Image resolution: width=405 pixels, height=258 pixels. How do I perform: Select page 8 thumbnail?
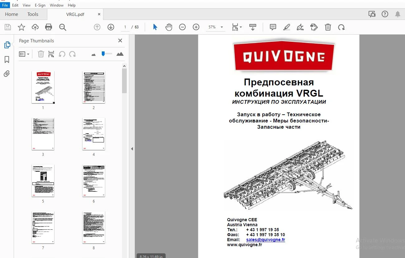pyautogui.click(x=94, y=227)
